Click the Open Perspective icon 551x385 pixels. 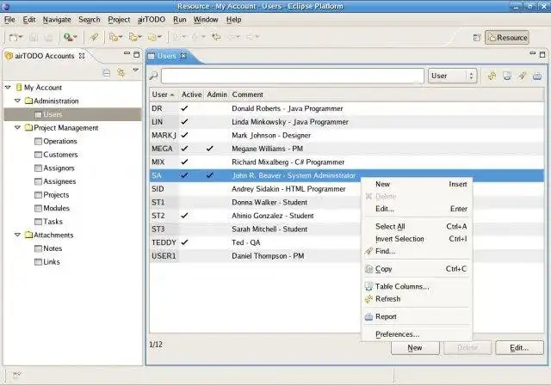pyautogui.click(x=477, y=38)
